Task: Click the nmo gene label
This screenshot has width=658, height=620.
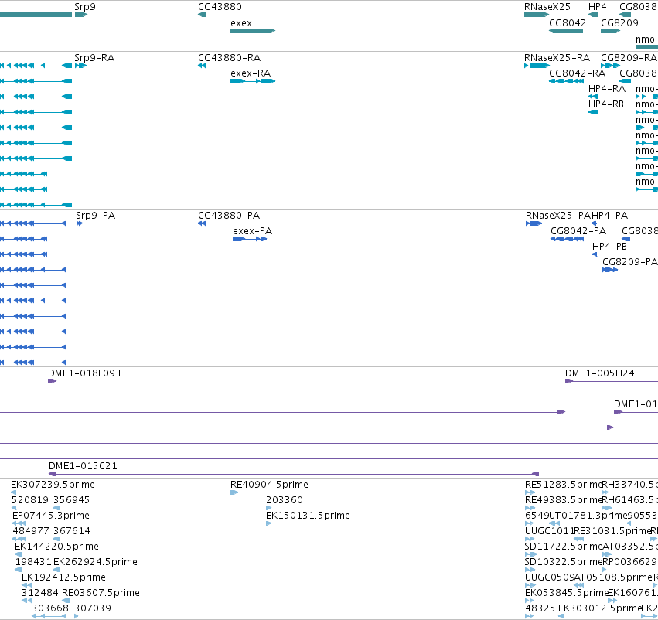Action: pos(645,39)
